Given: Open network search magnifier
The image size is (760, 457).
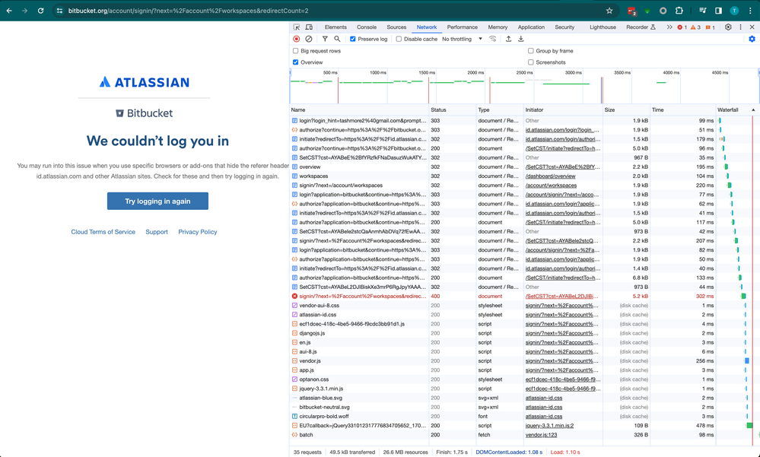Looking at the screenshot, I should (337, 39).
